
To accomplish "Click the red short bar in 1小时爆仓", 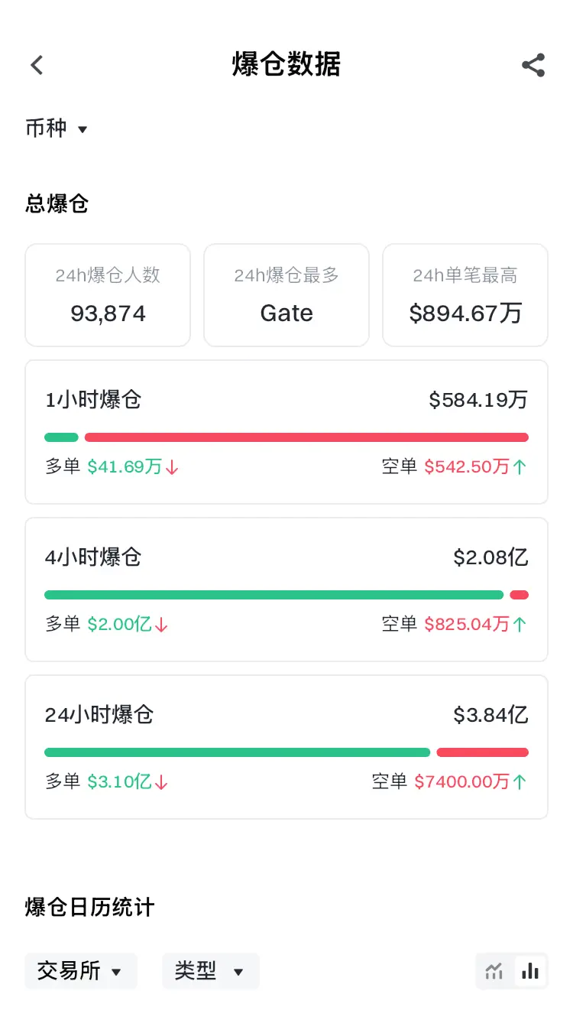I will tap(306, 437).
